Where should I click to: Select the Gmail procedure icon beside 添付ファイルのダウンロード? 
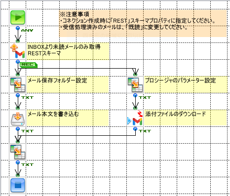coord(135,118)
